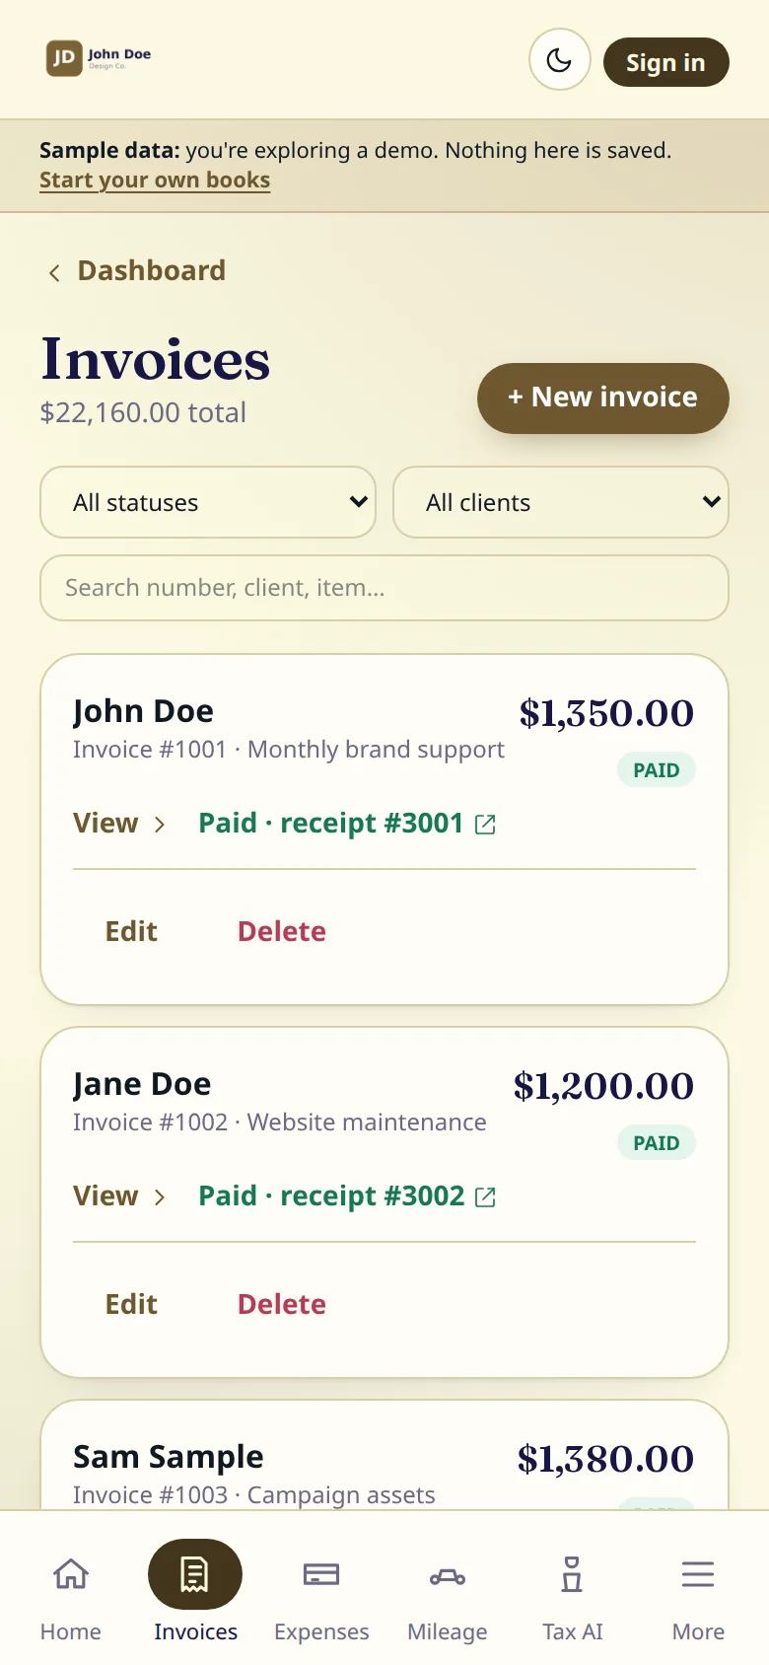Viewport: 769px width, 1665px height.
Task: Expand the All clients dropdown
Action: coord(561,502)
